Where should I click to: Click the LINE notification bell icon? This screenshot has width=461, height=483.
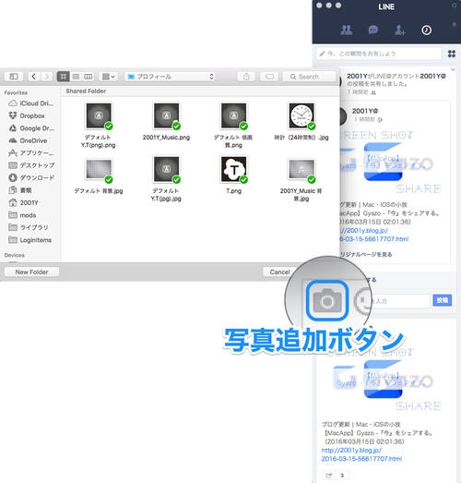(454, 25)
